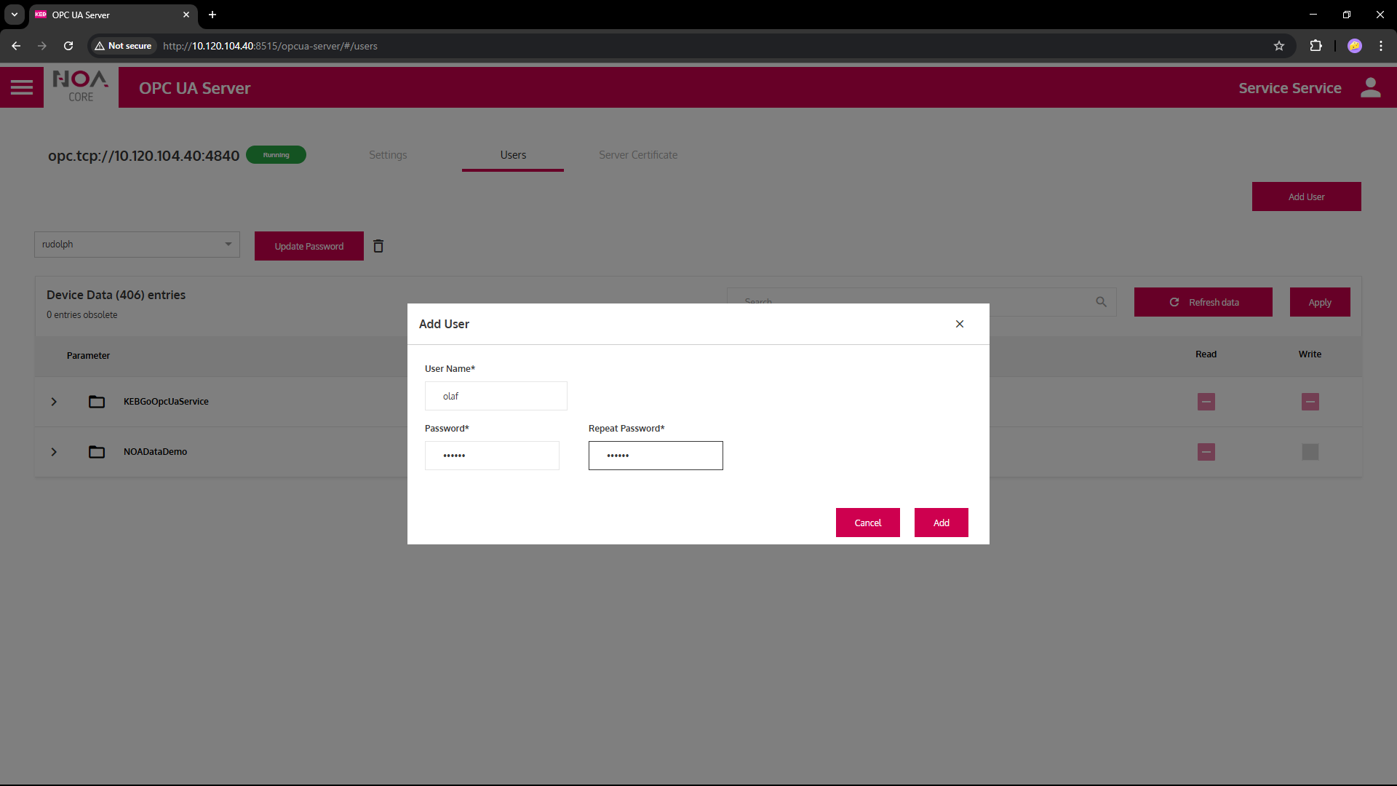The image size is (1397, 786).
Task: Click into the User Name field
Action: pyautogui.click(x=496, y=396)
